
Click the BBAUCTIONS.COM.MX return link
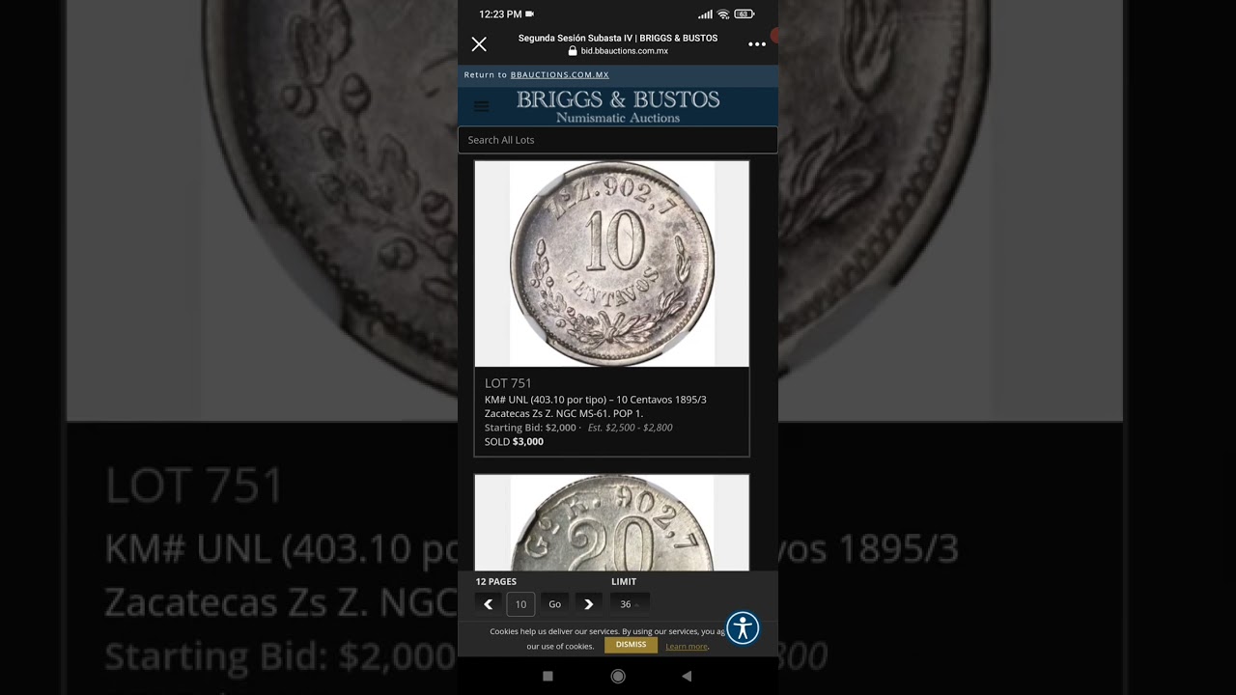[x=559, y=74]
